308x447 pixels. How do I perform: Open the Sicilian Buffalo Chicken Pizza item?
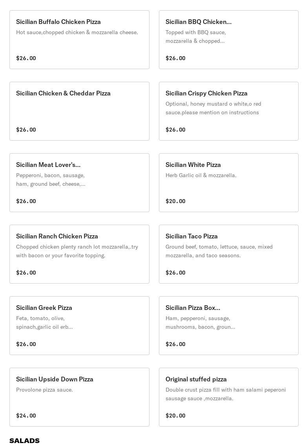[x=79, y=40]
